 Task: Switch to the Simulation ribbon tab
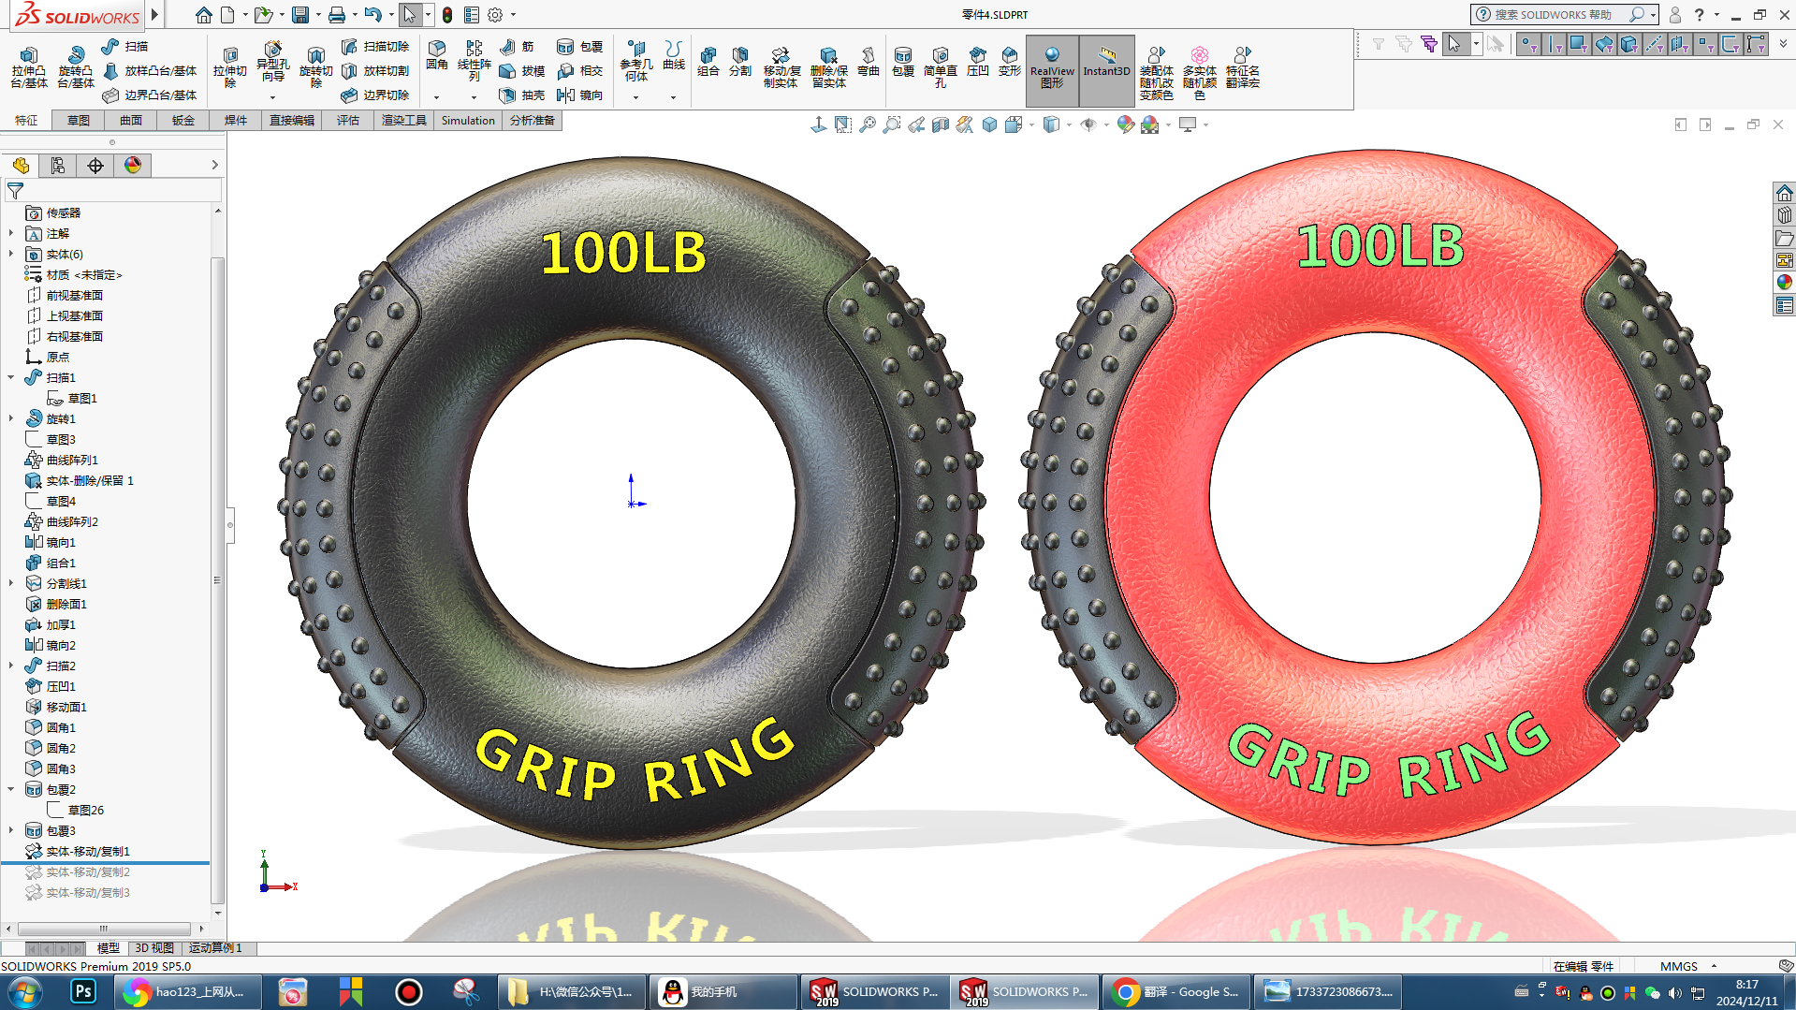[468, 120]
